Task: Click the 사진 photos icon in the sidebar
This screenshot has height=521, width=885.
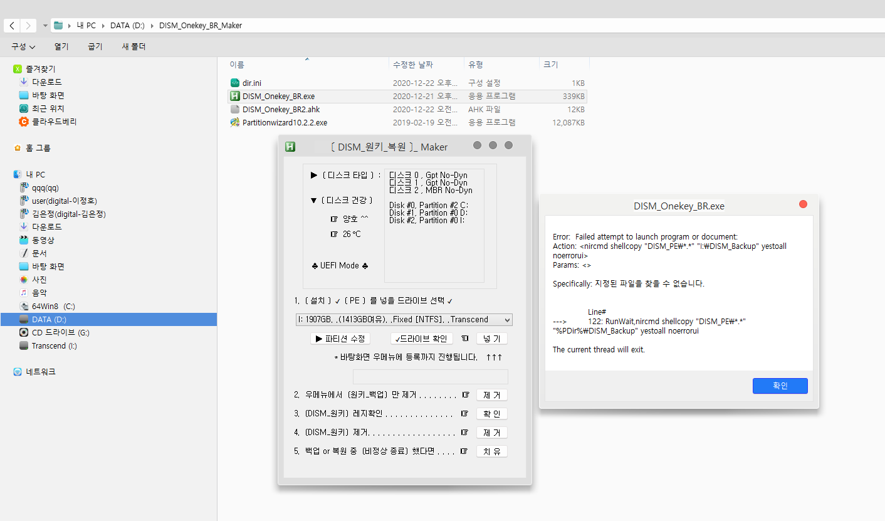Action: pyautogui.click(x=24, y=280)
